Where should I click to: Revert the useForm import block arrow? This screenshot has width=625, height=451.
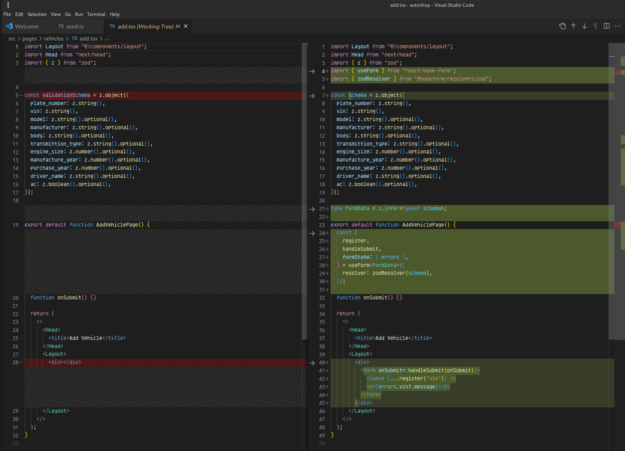[312, 71]
